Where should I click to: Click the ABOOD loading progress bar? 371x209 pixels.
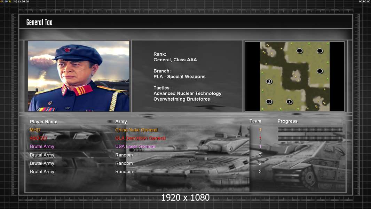pos(310,138)
